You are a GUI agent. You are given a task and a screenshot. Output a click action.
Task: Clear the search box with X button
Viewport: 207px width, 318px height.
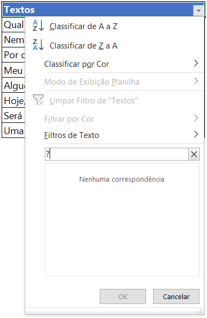[194, 154]
